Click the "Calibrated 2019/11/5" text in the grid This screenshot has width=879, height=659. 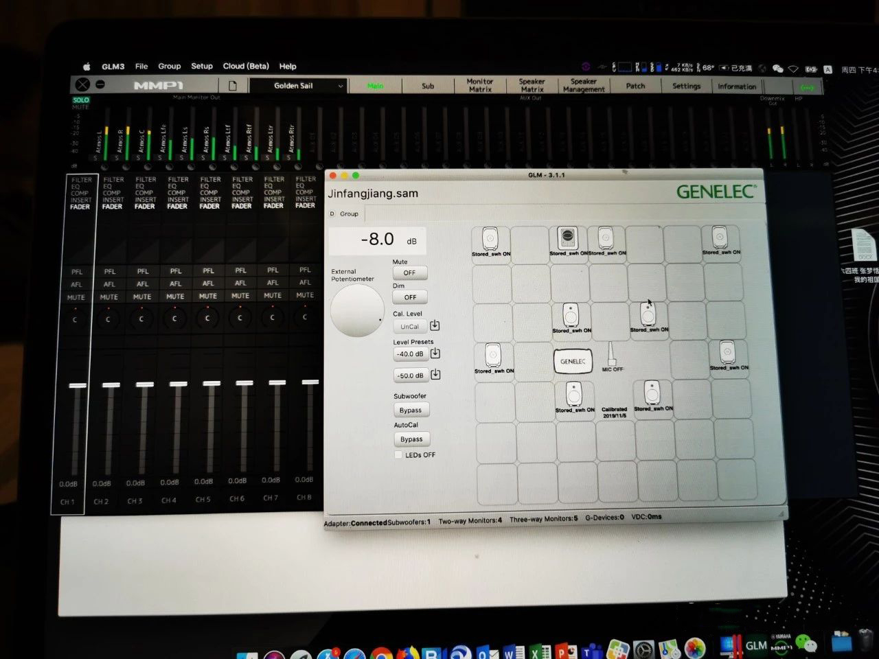click(615, 413)
